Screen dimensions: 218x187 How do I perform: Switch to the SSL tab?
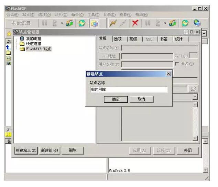149,39
